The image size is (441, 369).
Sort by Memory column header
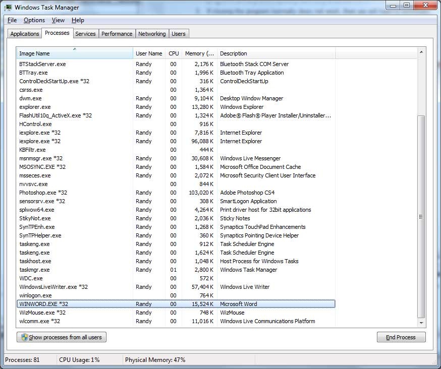199,53
